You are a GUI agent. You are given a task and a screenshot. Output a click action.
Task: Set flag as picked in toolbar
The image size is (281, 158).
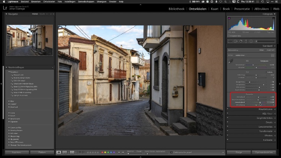(x=80, y=152)
